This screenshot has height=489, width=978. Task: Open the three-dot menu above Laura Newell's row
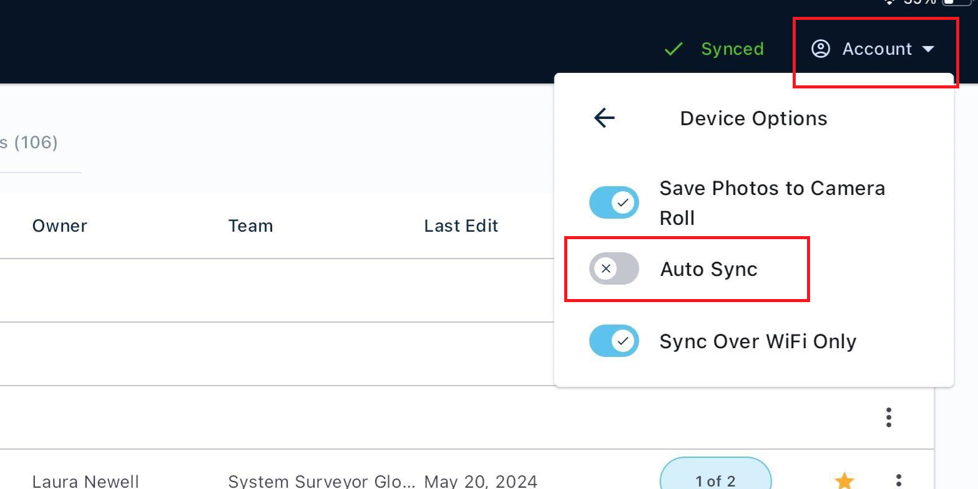889,417
